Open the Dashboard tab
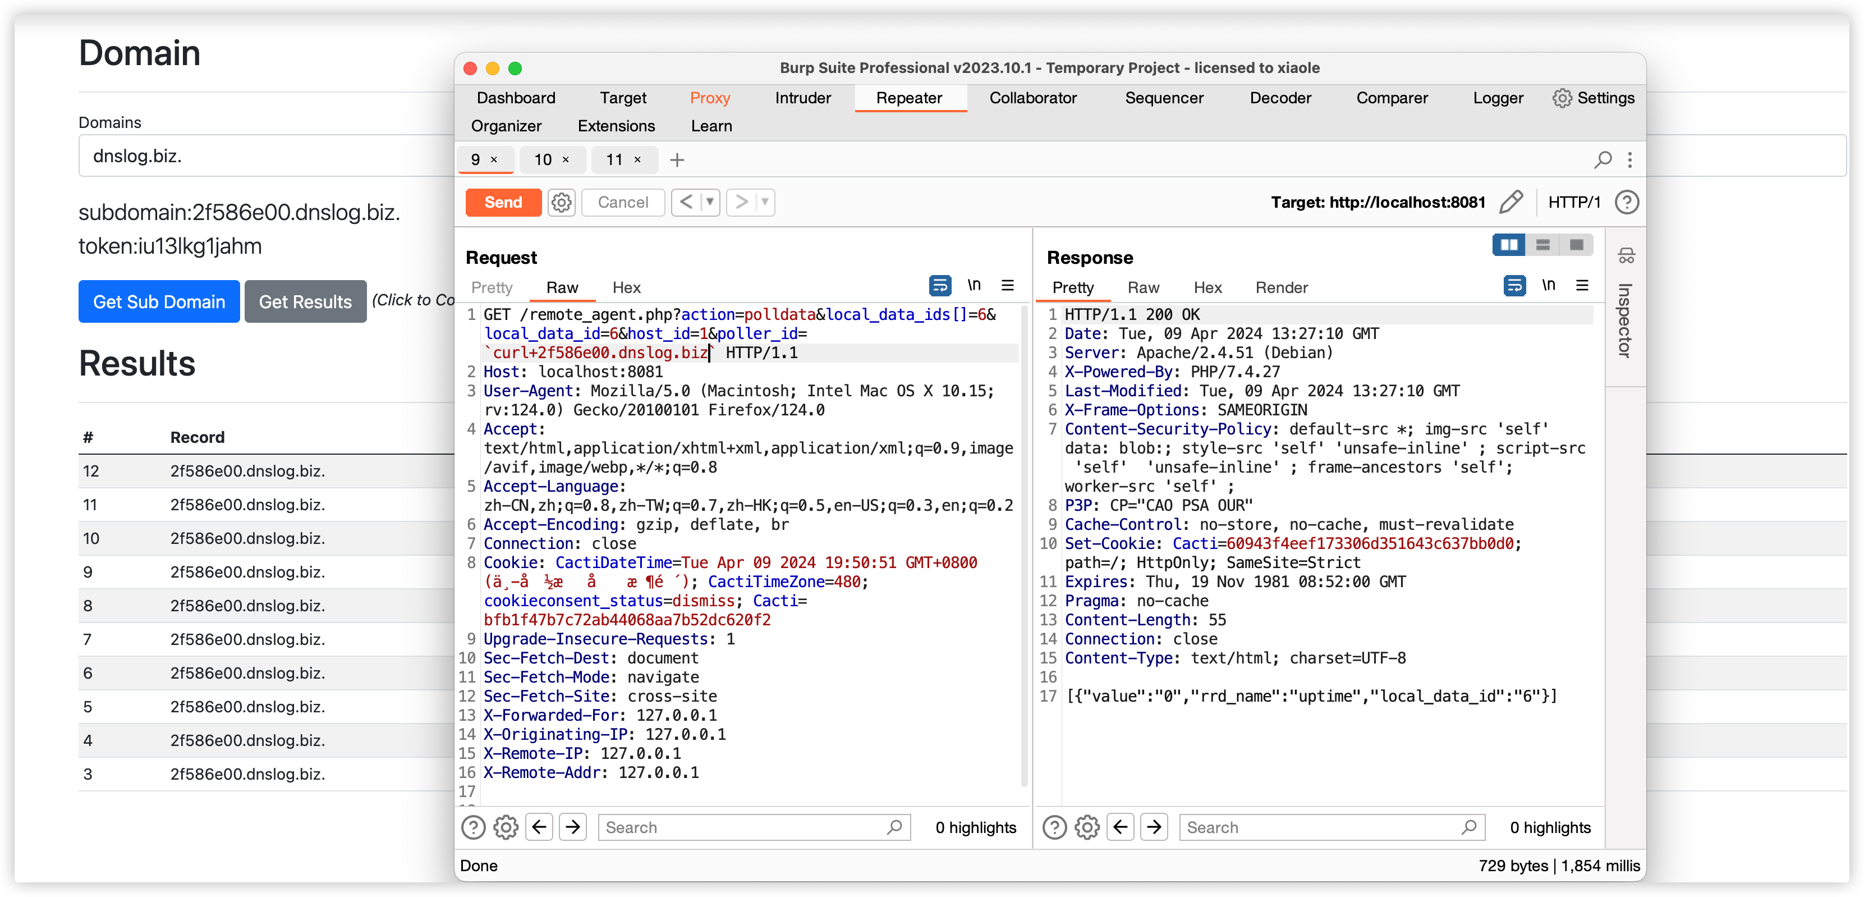This screenshot has width=1864, height=897. coord(516,98)
